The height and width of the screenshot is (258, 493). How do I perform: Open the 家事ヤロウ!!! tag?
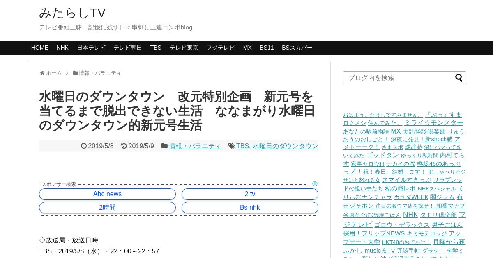pos(368,164)
